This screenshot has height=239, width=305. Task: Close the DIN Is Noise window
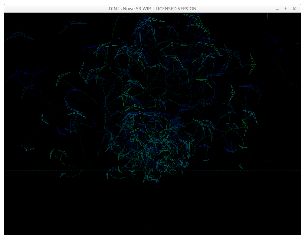(x=294, y=9)
